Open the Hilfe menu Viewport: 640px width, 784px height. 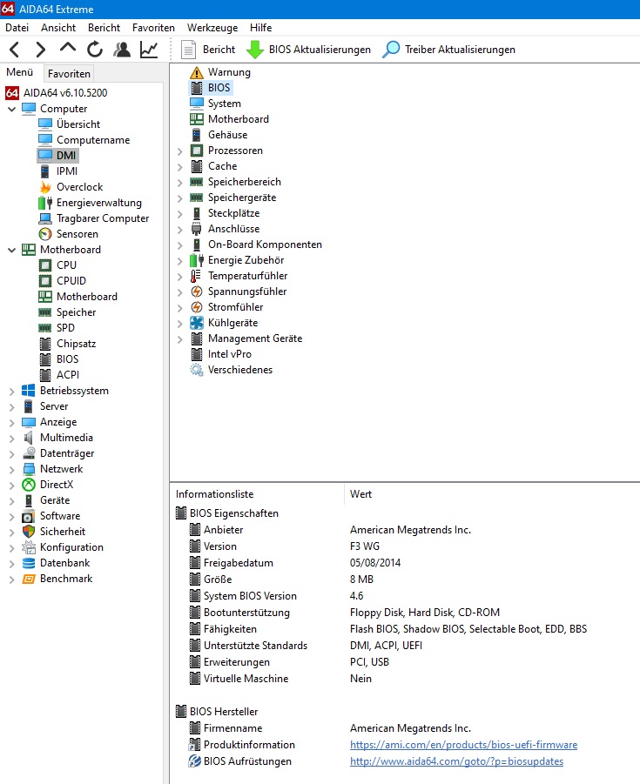click(x=261, y=28)
